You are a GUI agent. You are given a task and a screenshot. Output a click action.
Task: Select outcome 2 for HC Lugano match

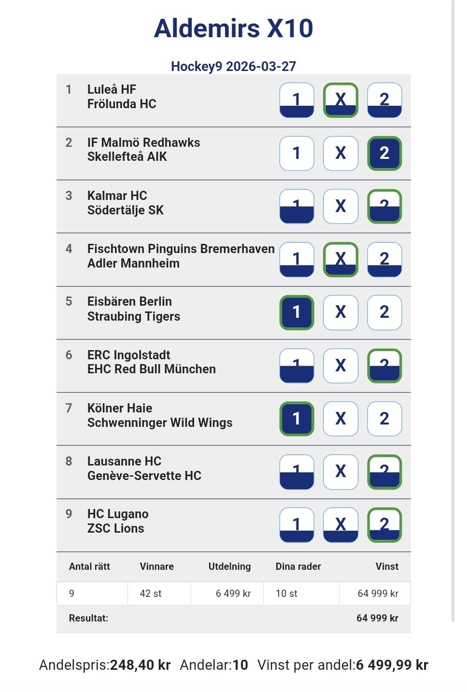click(x=384, y=525)
